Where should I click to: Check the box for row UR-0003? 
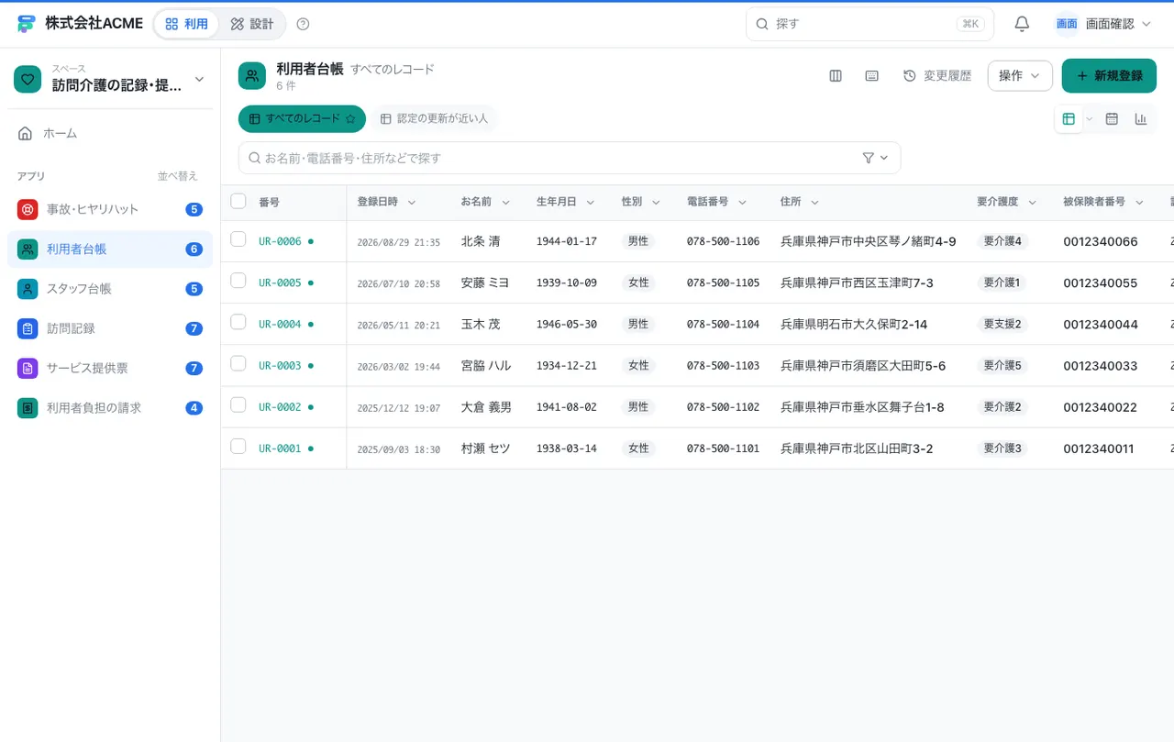click(238, 363)
